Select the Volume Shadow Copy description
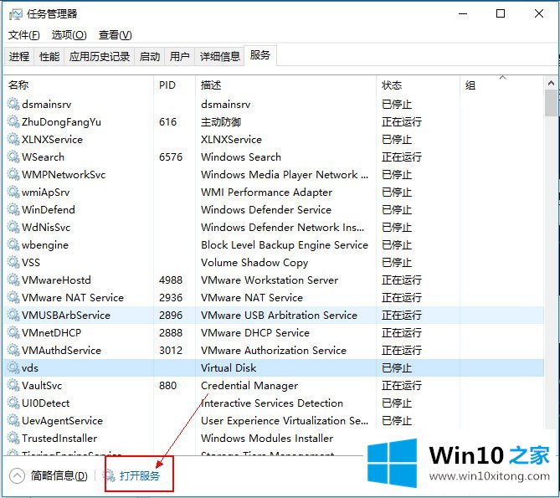The width and height of the screenshot is (560, 498). click(x=254, y=262)
